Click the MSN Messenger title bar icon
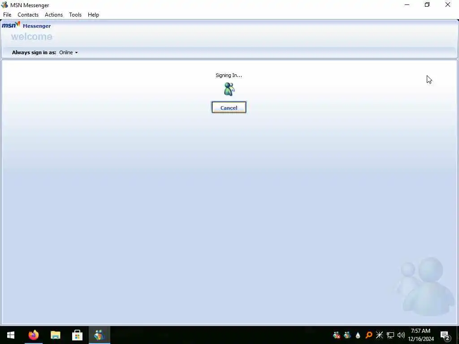This screenshot has width=459, height=344. pos(4,5)
